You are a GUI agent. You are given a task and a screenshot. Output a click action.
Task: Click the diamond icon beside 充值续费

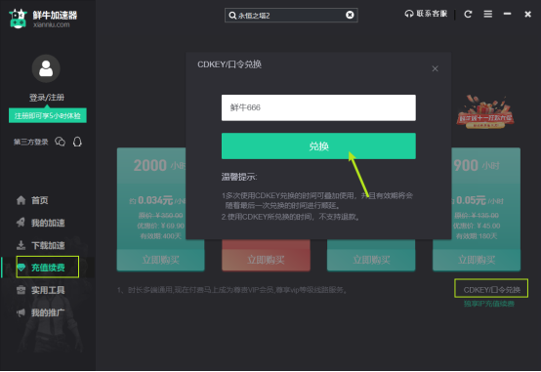coord(21,268)
